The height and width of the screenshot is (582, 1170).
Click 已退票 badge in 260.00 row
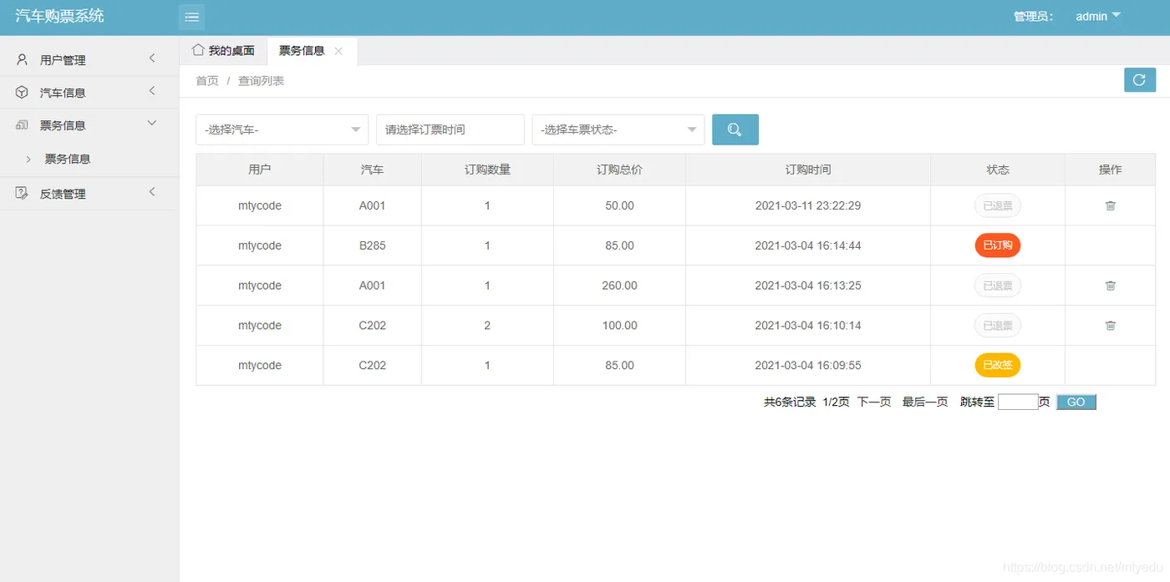pos(998,286)
